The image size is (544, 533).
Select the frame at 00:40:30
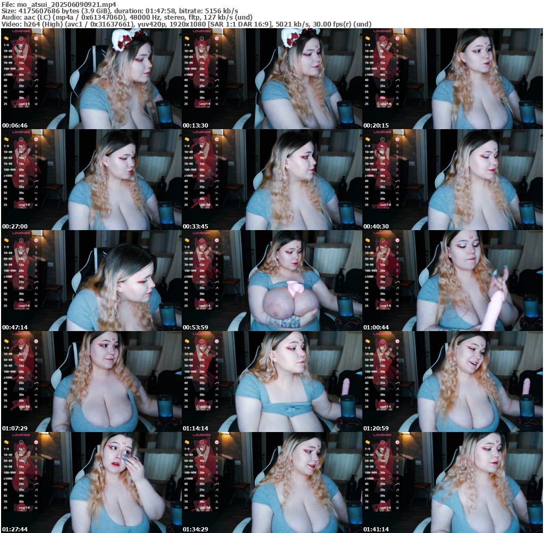pyautogui.click(x=453, y=180)
